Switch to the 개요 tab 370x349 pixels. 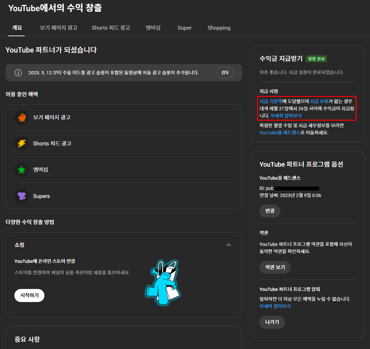click(x=17, y=28)
